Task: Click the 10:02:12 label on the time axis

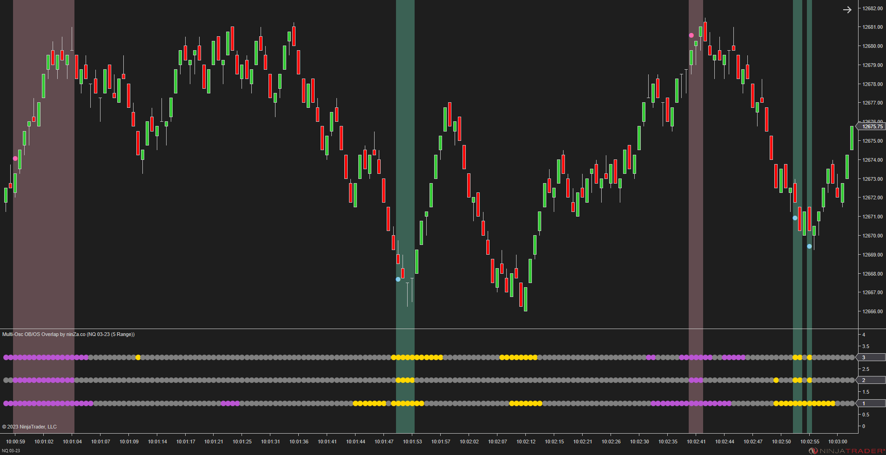Action: click(525, 441)
